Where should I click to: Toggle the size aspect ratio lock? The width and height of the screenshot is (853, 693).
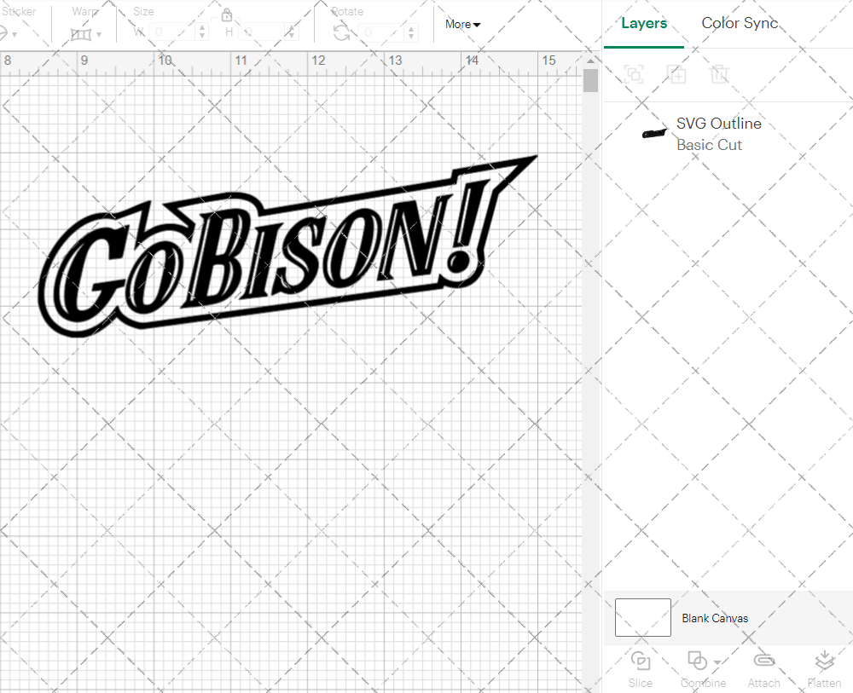[227, 14]
